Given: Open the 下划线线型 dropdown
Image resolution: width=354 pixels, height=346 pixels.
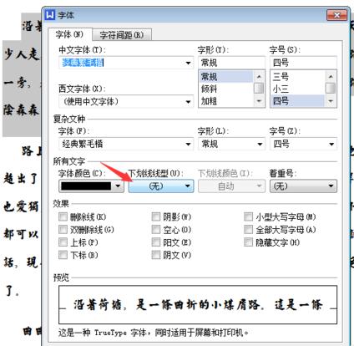Looking at the screenshot, I should tap(161, 186).
